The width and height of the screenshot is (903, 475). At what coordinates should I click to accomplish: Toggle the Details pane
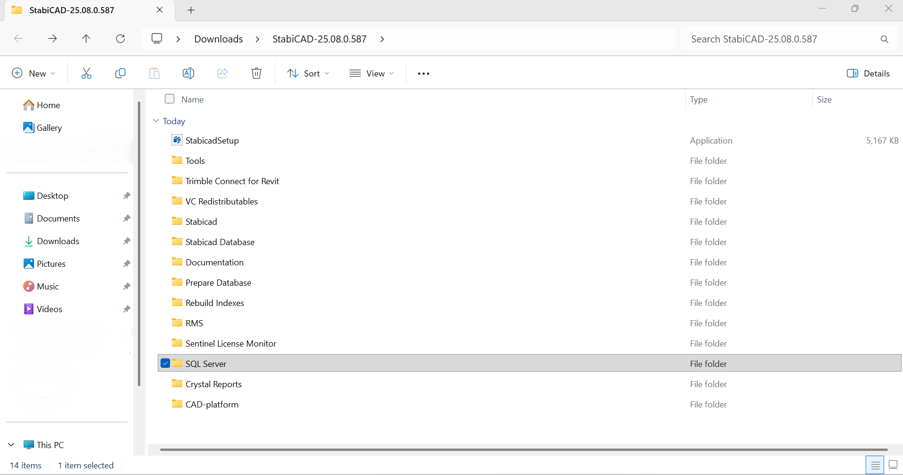tap(868, 73)
